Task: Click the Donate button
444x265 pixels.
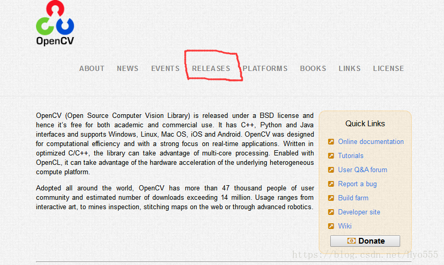Action: click(365, 241)
